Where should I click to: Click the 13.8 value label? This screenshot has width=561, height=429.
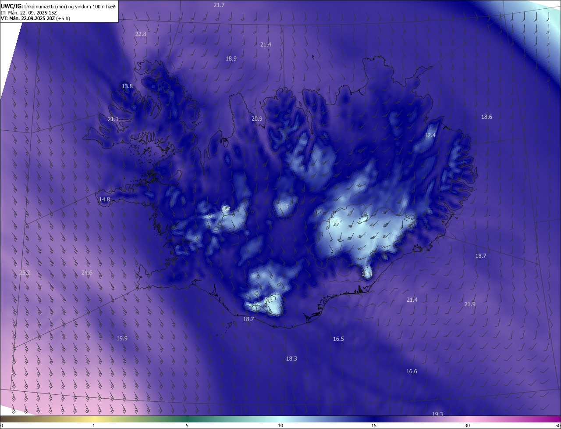(127, 86)
